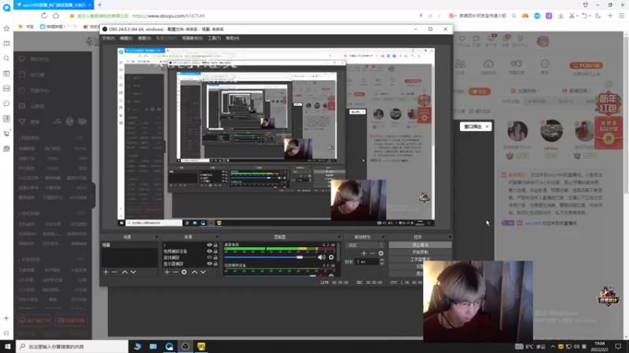Image resolution: width=629 pixels, height=353 pixels.
Task: Pop out the sources panel dock icon
Action: click(x=217, y=237)
